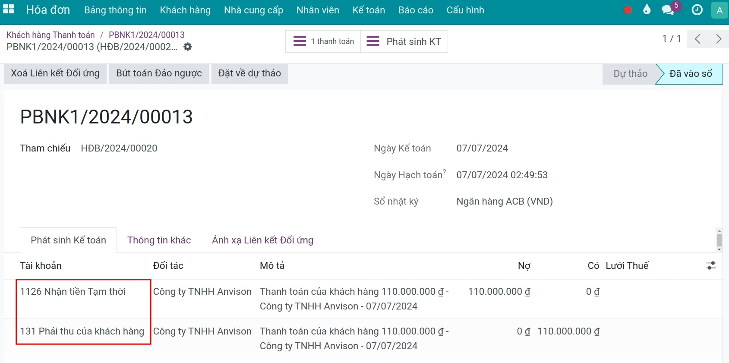This screenshot has width=729, height=363.
Task: Go to next record arrow
Action: [719, 39]
